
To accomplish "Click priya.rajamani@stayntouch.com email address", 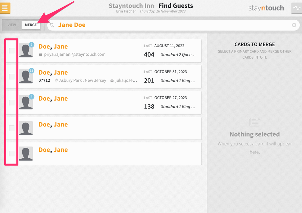I will pyautogui.click(x=75, y=54).
